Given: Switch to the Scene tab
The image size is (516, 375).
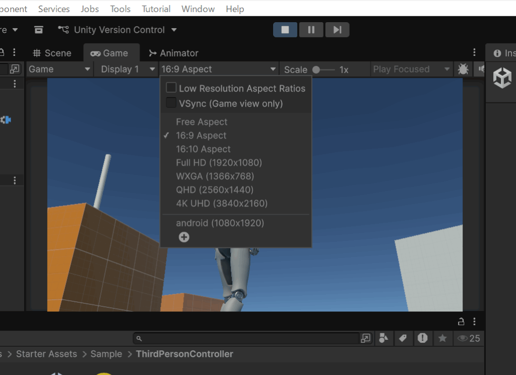Looking at the screenshot, I should click(x=52, y=53).
